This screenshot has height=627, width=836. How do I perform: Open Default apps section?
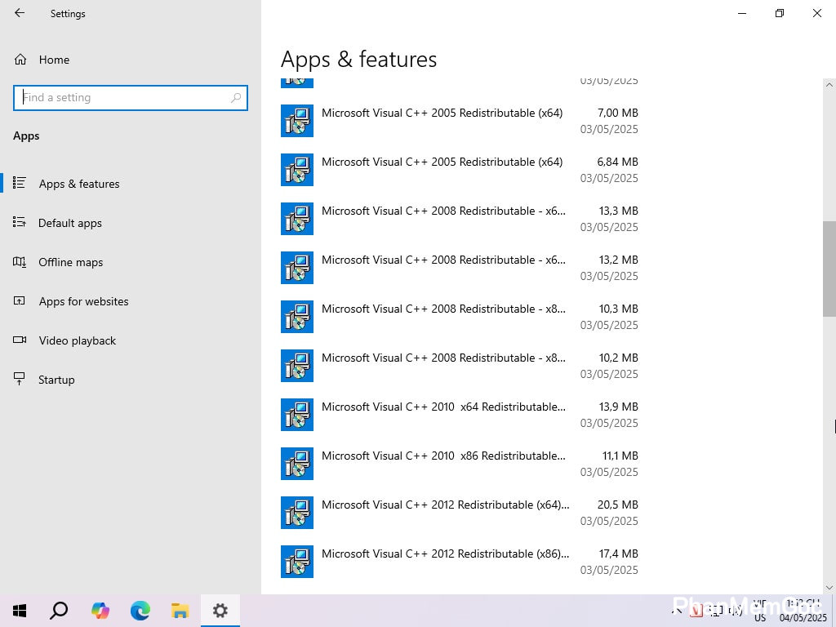pos(69,223)
